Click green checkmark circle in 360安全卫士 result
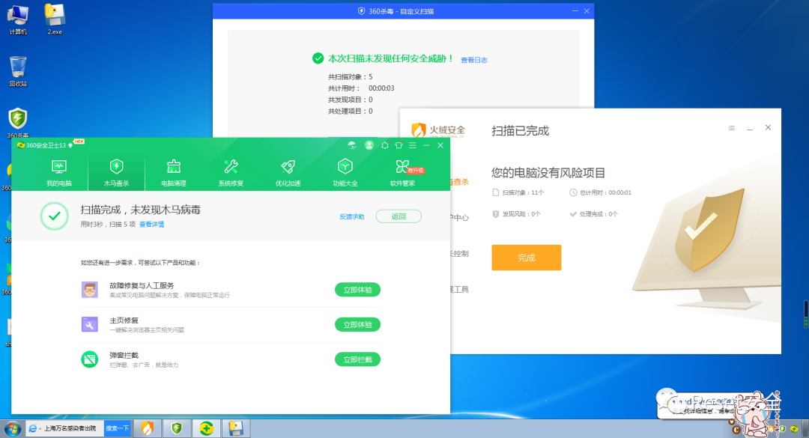Viewport: 809px width, 438px height. (54, 216)
